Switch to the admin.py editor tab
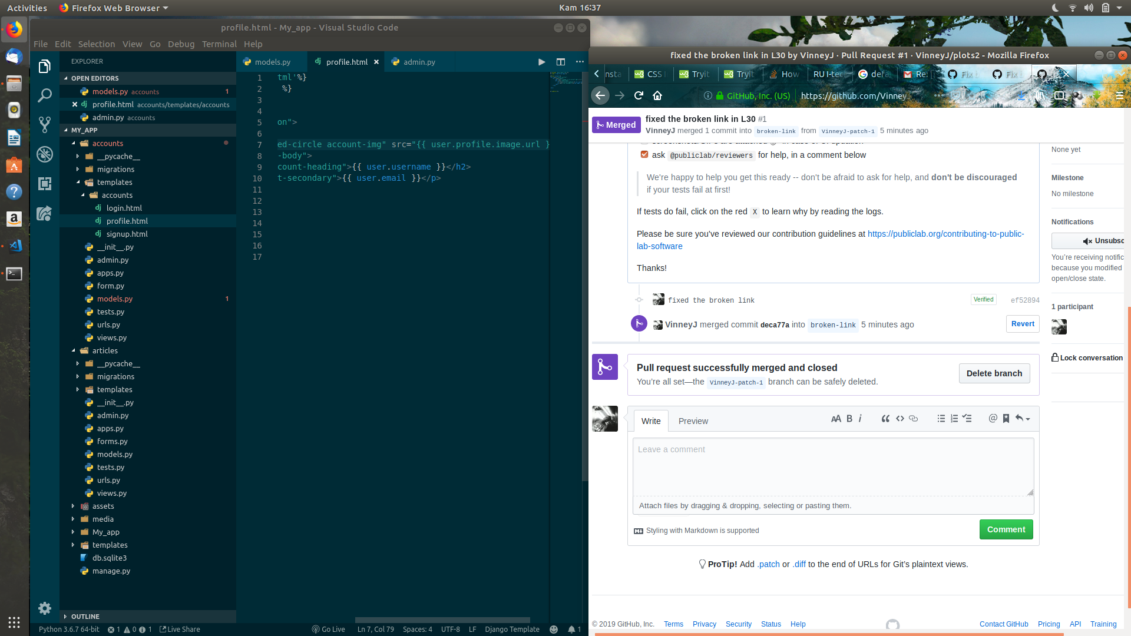1131x636 pixels. pos(418,62)
